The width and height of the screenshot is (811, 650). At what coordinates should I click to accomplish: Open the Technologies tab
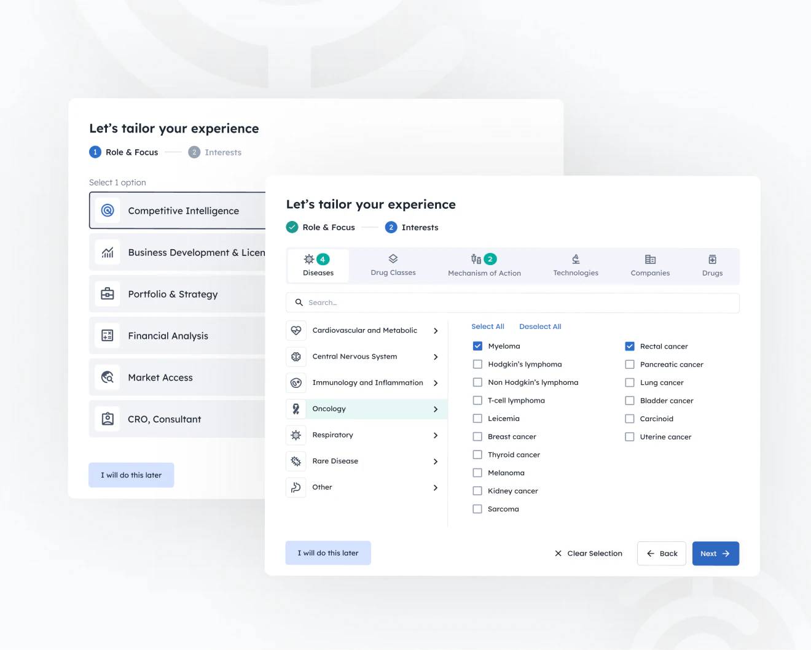(x=576, y=266)
